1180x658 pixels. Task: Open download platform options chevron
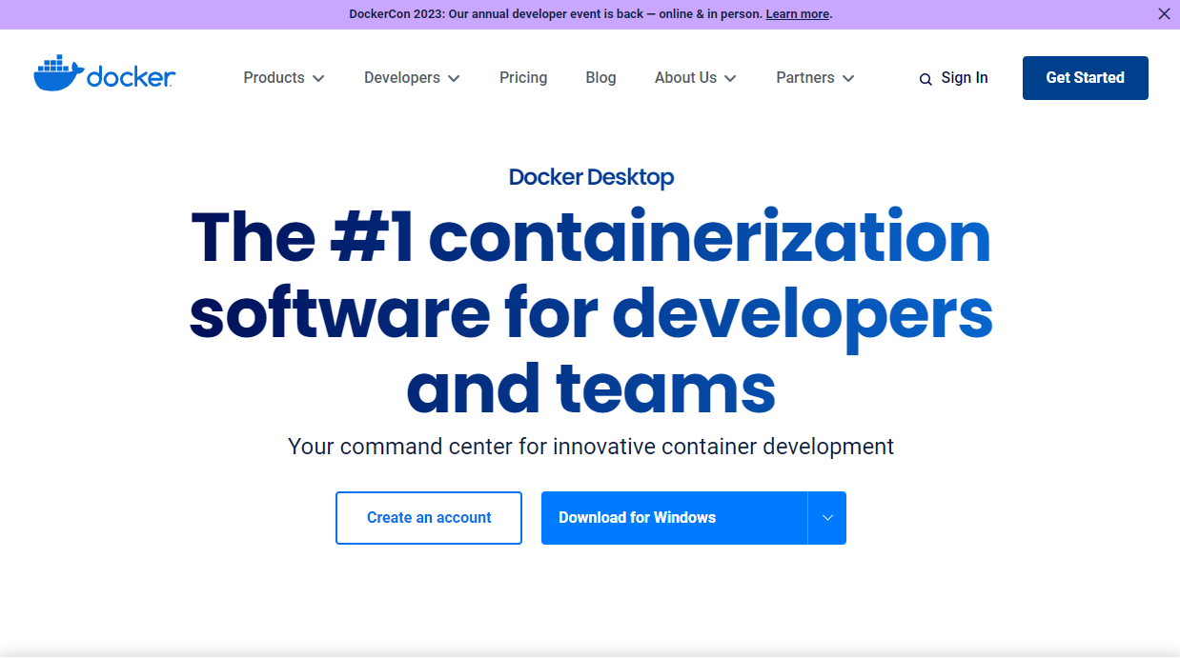(827, 518)
